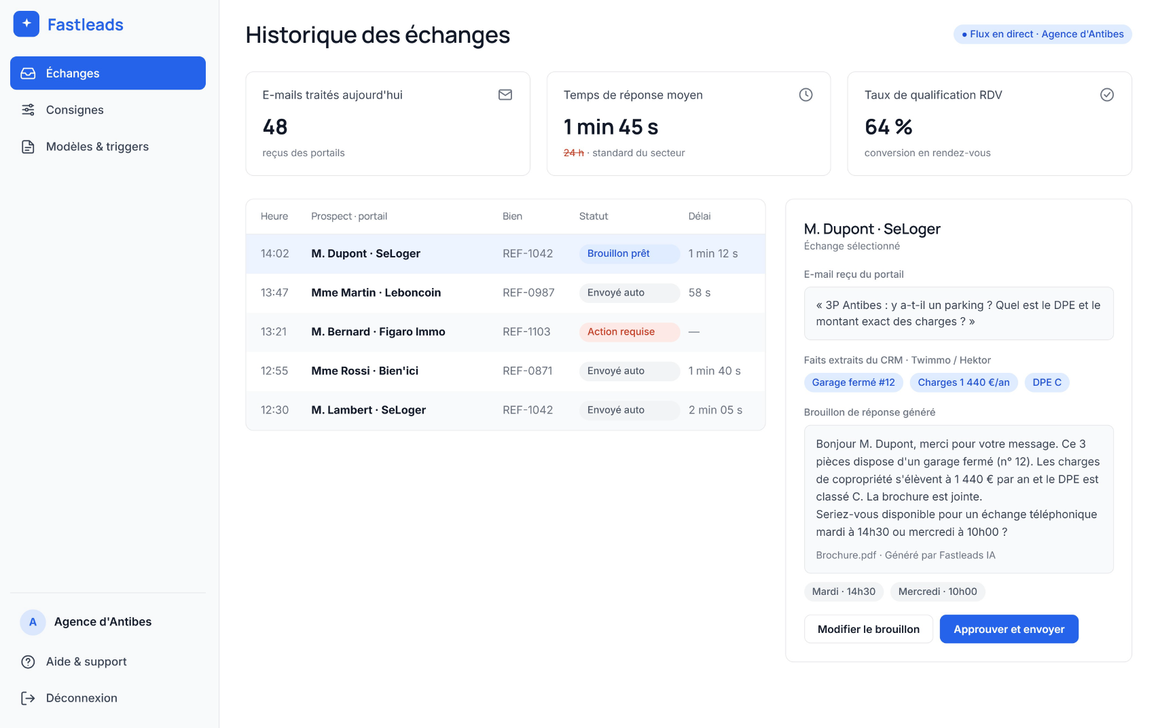Screen dimensions: 1158x728
Task: Click the envelope icon in E-mails traités card
Action: pyautogui.click(x=505, y=95)
